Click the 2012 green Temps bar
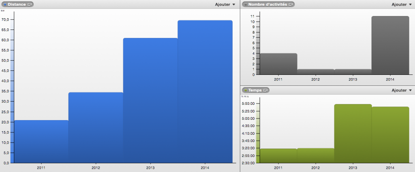Viewport: 415px width, 172px height. [316, 156]
